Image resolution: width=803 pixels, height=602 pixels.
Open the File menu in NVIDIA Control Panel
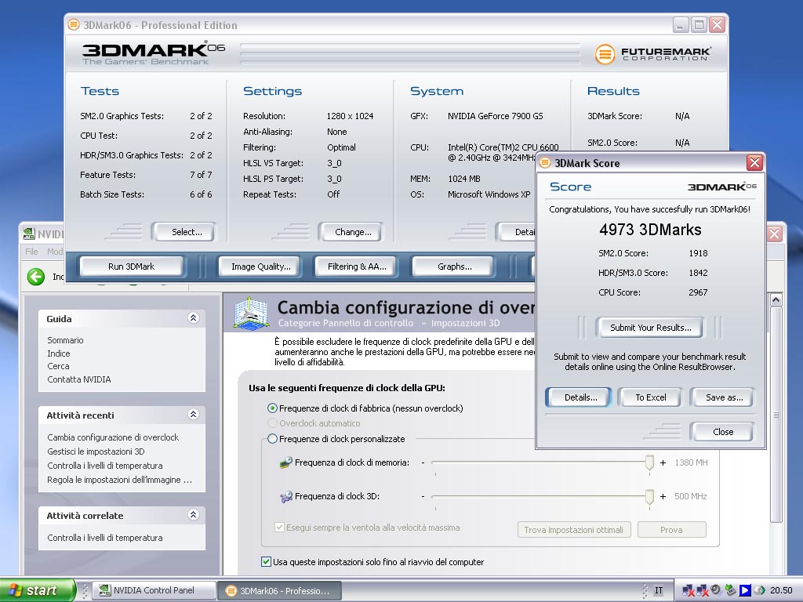pos(31,252)
